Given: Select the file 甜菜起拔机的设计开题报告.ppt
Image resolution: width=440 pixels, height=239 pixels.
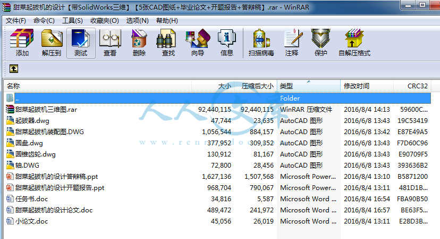Looking at the screenshot, I should click(60, 188).
